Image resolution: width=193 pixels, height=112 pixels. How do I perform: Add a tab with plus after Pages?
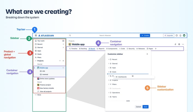tap(156, 49)
